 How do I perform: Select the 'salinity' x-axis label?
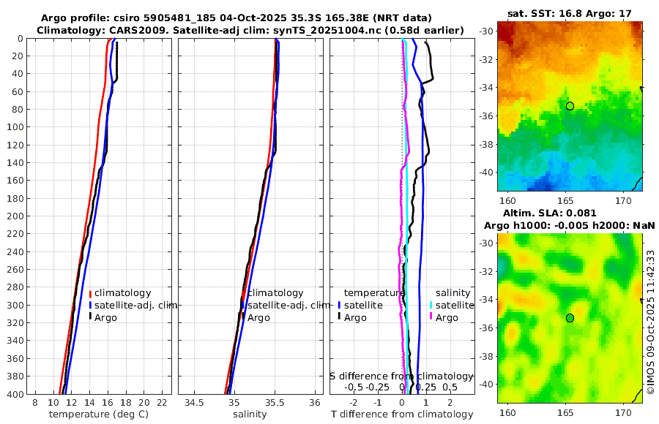[x=250, y=414]
